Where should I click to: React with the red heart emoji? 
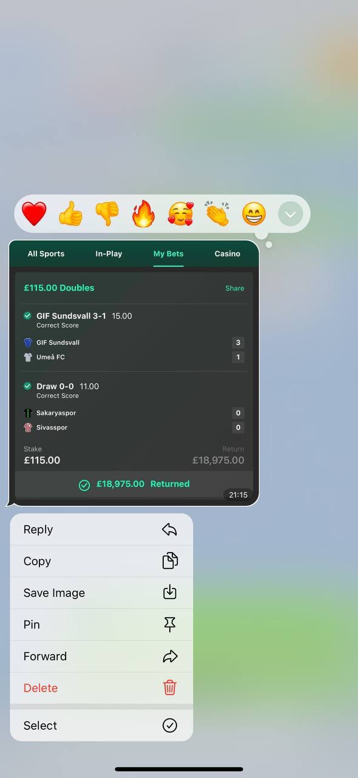tap(34, 214)
